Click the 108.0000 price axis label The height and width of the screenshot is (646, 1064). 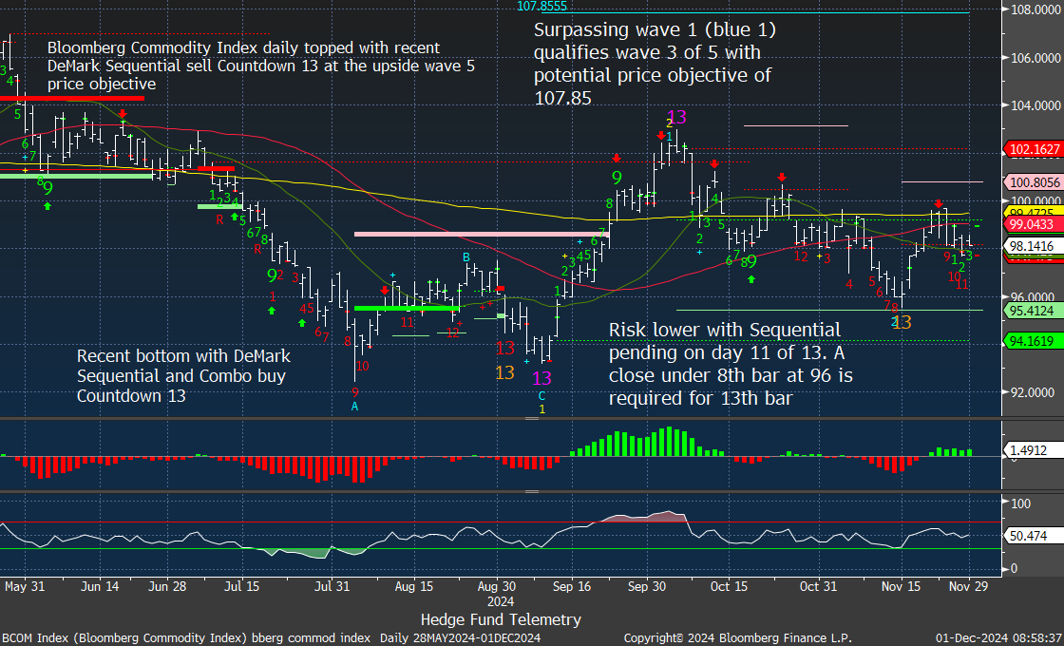coord(1035,9)
